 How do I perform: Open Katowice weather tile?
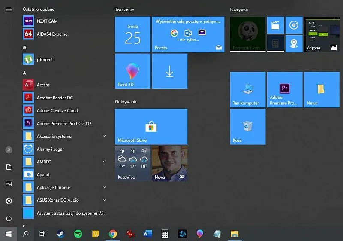132,164
